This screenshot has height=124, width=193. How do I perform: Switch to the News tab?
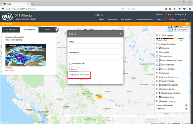click(x=47, y=30)
